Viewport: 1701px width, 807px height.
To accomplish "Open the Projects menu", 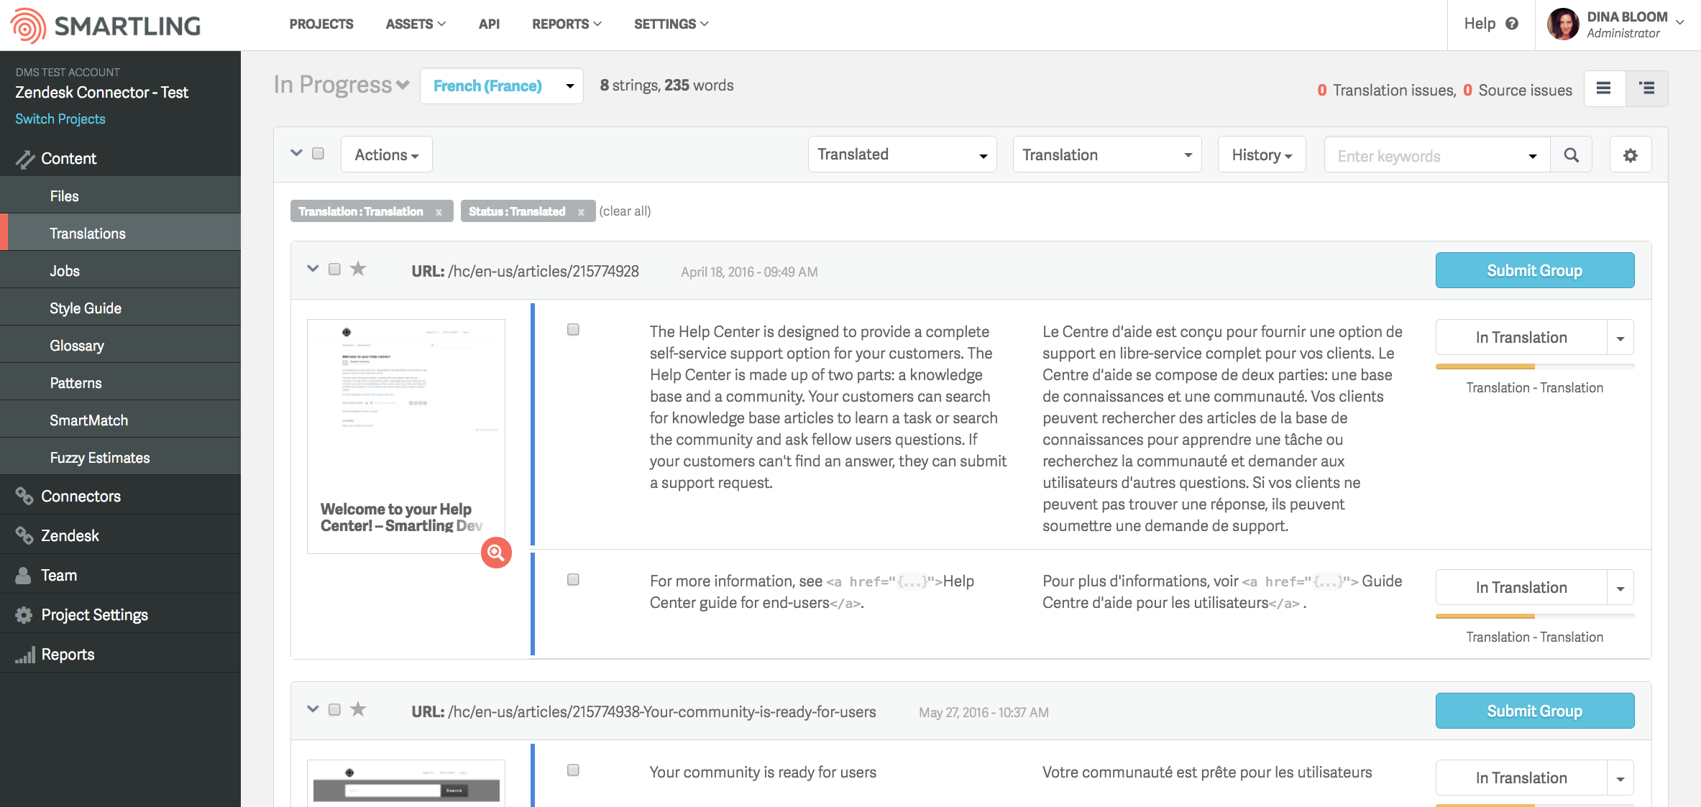I will tap(321, 24).
